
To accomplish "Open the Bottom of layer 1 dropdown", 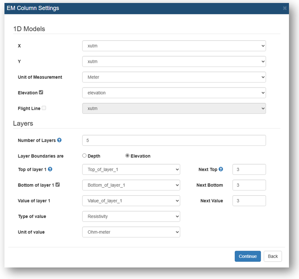I will pyautogui.click(x=131, y=185).
